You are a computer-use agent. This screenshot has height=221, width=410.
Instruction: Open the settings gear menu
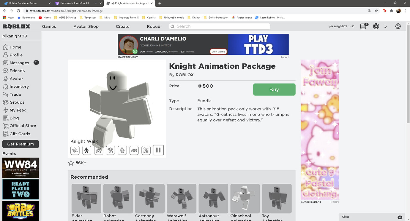398,26
